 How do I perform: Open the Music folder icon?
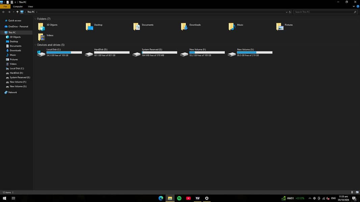coord(232,27)
